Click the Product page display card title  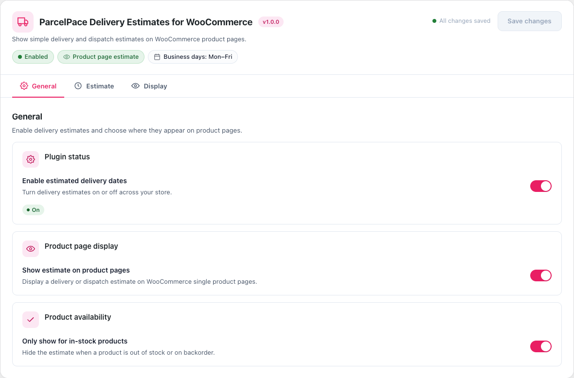point(81,246)
